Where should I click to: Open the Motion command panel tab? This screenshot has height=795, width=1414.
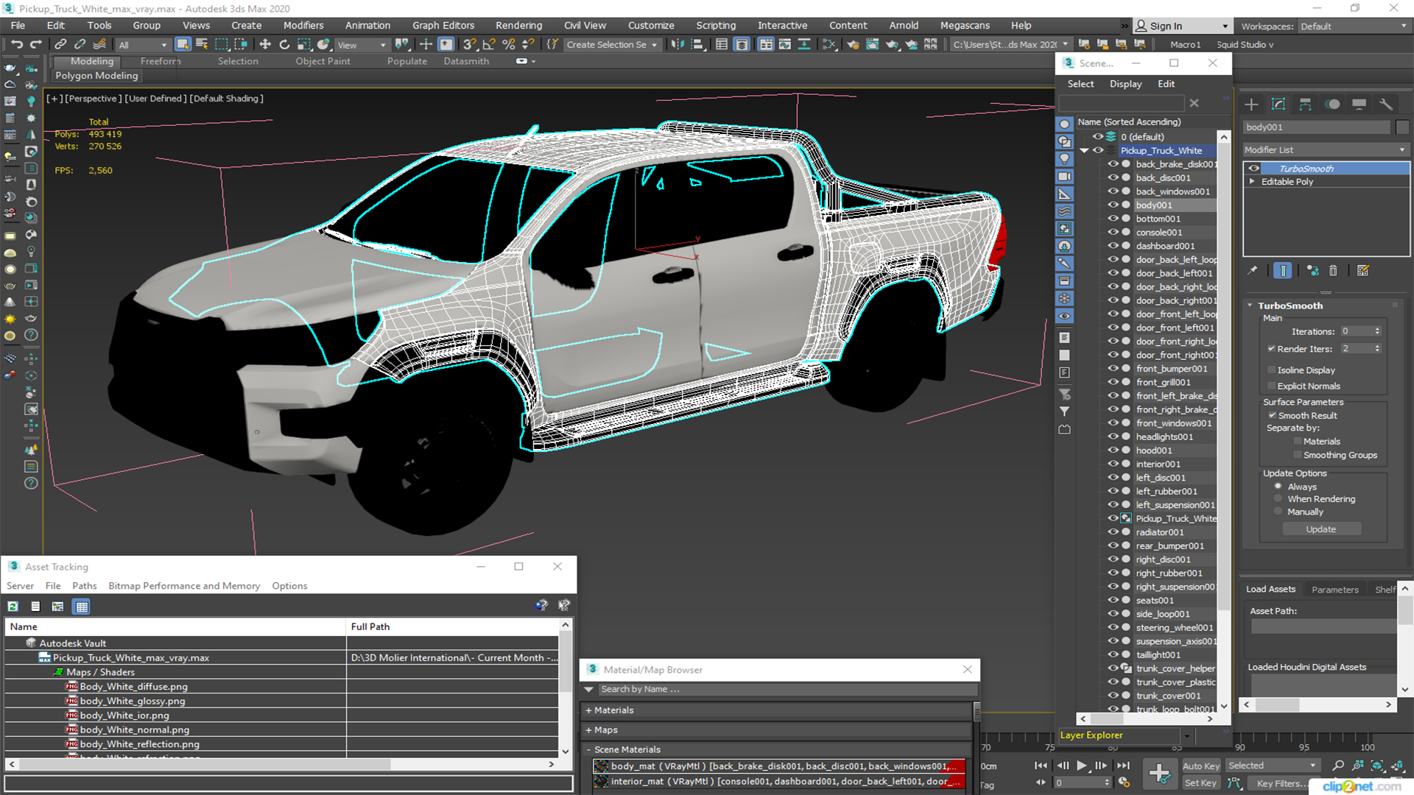[1332, 105]
